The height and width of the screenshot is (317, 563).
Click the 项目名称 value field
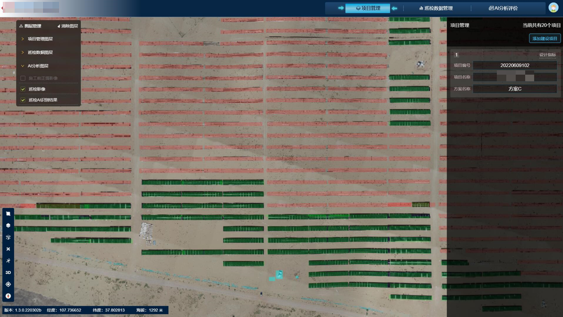[514, 77]
